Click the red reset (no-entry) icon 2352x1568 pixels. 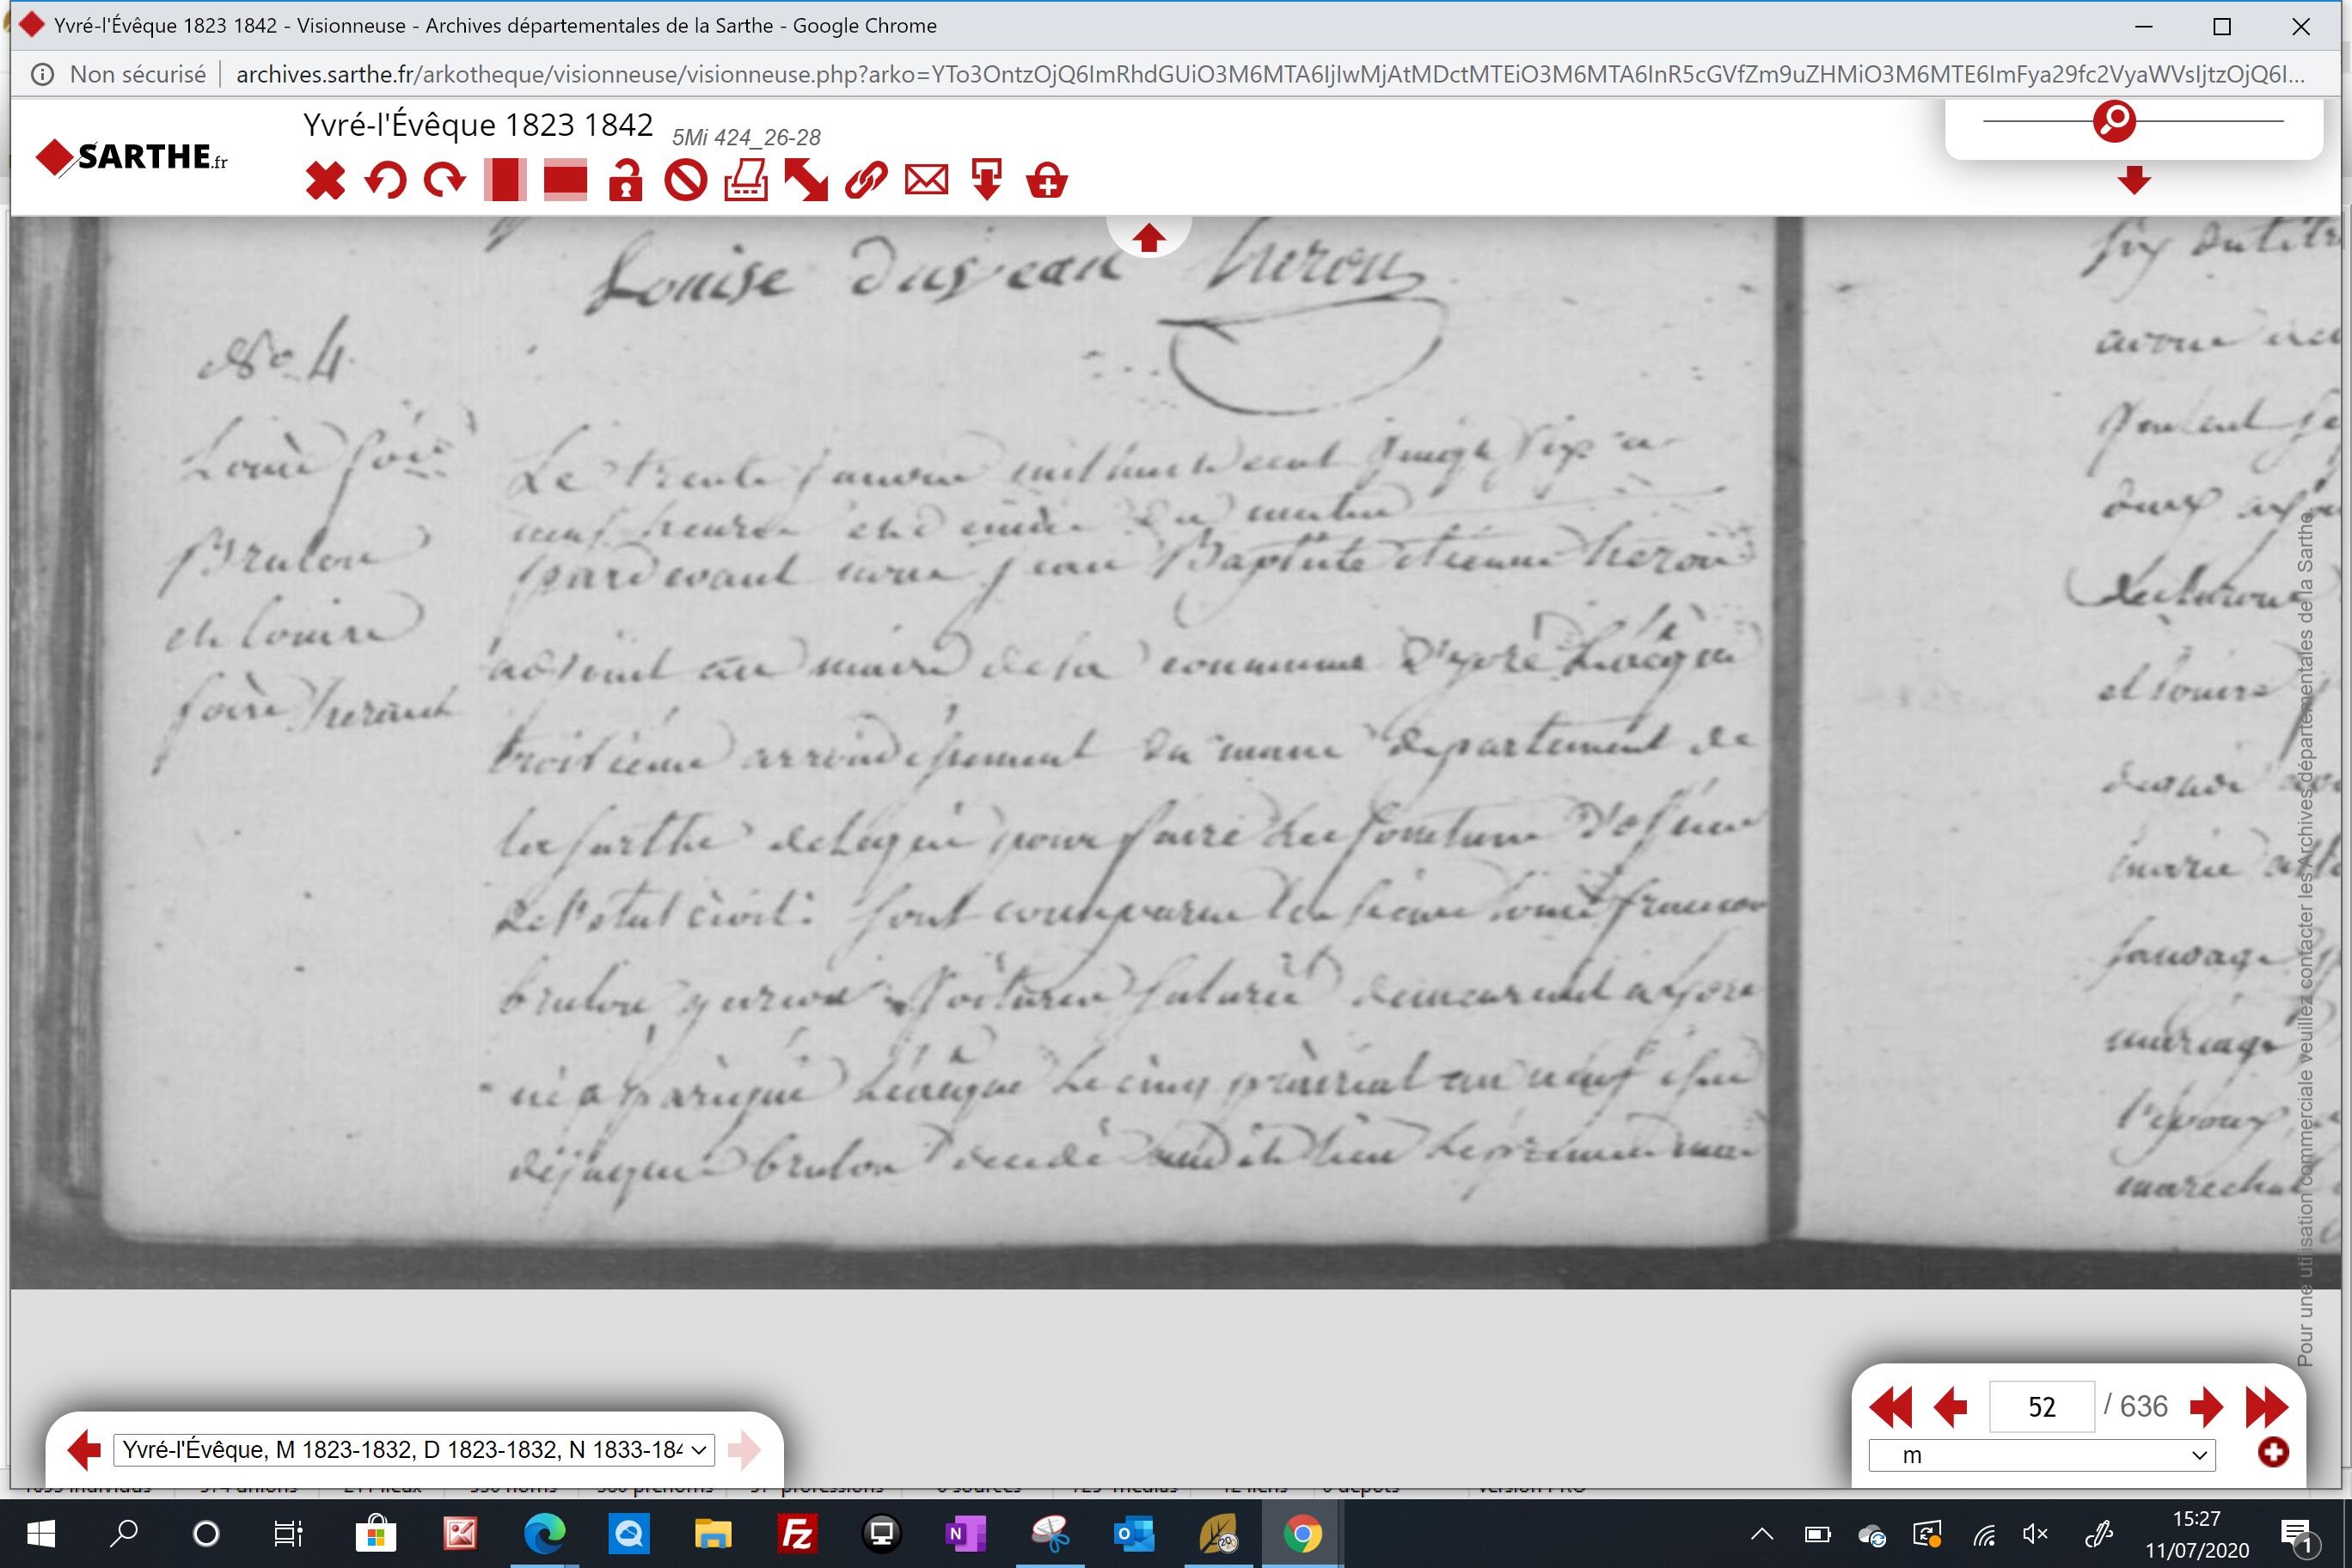click(x=686, y=181)
